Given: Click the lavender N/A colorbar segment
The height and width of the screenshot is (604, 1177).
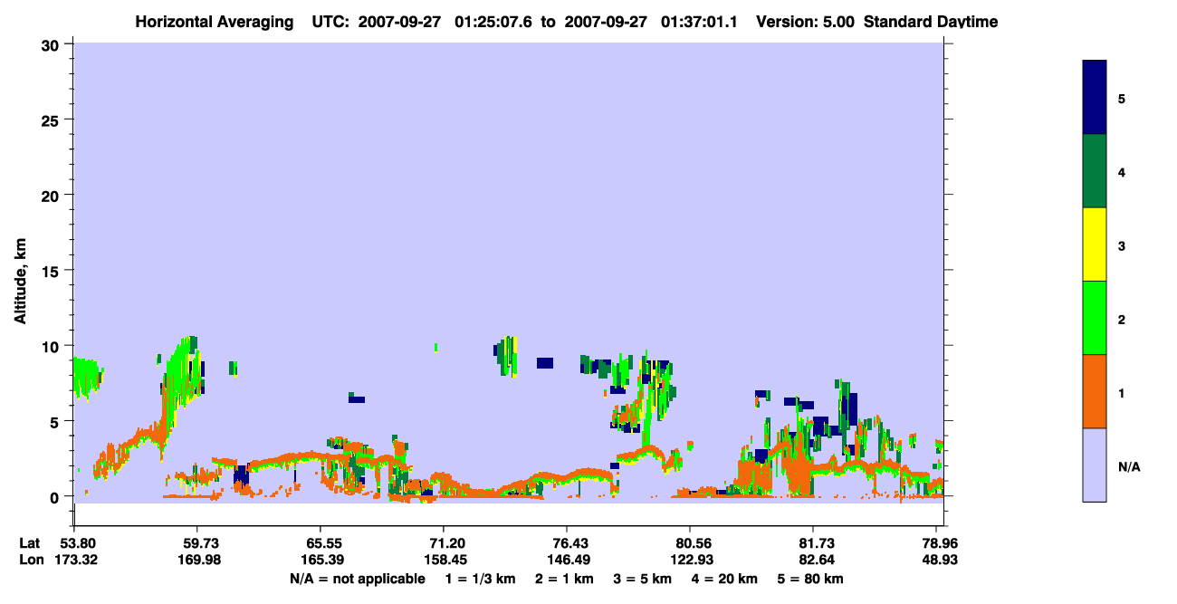Looking at the screenshot, I should [1095, 465].
